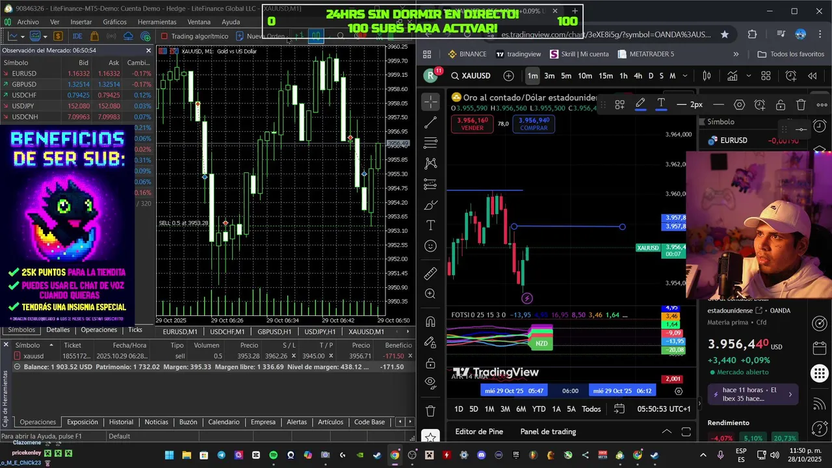Open the text annotation tool in left toolbar
The width and height of the screenshot is (832, 468).
pos(430,225)
